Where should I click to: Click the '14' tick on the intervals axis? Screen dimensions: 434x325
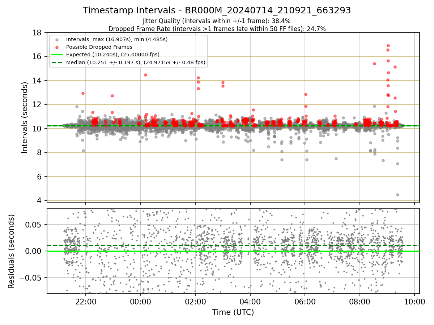pyautogui.click(x=37, y=81)
